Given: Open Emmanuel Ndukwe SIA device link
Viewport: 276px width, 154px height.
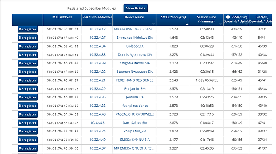Looking at the screenshot, I should 135,38.
